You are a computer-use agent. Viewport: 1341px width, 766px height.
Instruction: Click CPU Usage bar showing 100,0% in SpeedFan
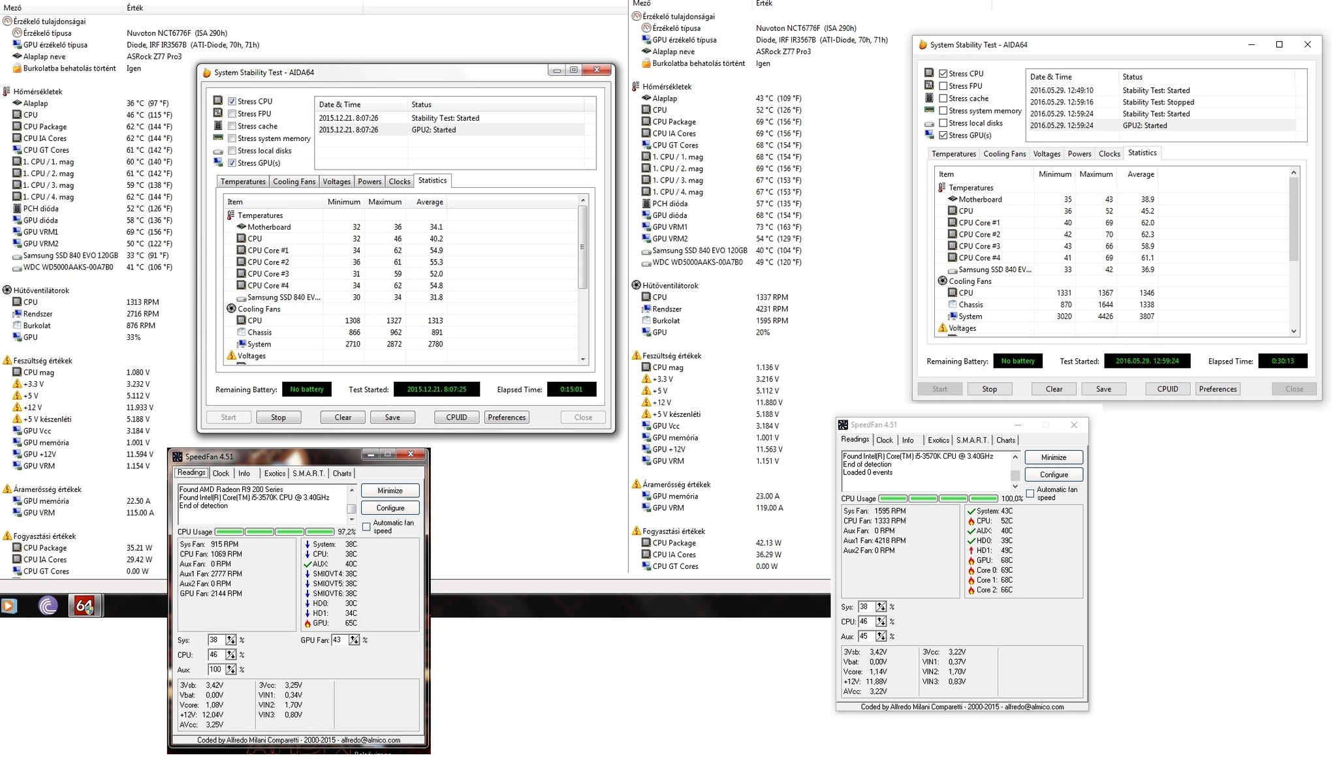click(x=938, y=499)
